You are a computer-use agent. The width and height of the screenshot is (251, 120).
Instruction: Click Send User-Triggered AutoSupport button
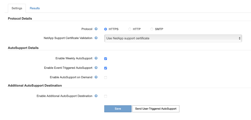point(156,109)
